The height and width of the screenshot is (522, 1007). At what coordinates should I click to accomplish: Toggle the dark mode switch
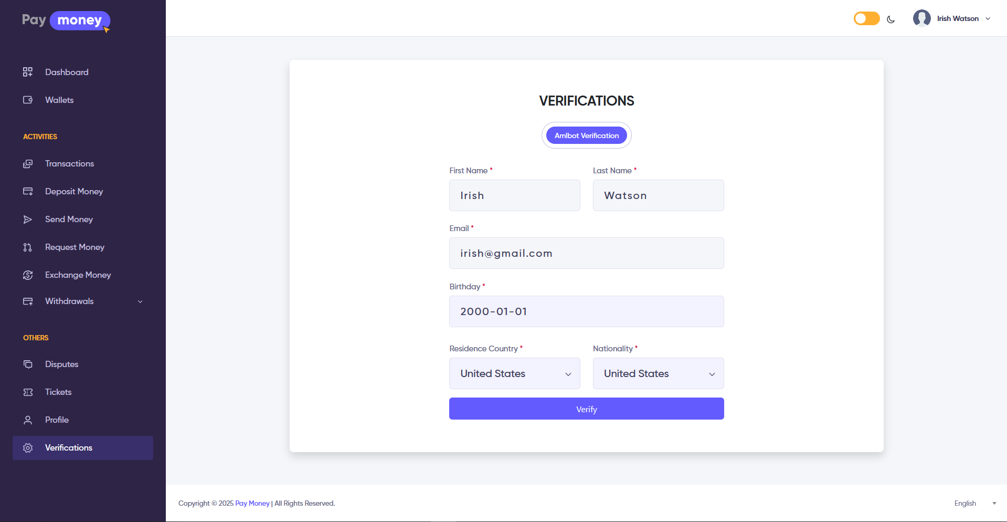click(x=866, y=19)
